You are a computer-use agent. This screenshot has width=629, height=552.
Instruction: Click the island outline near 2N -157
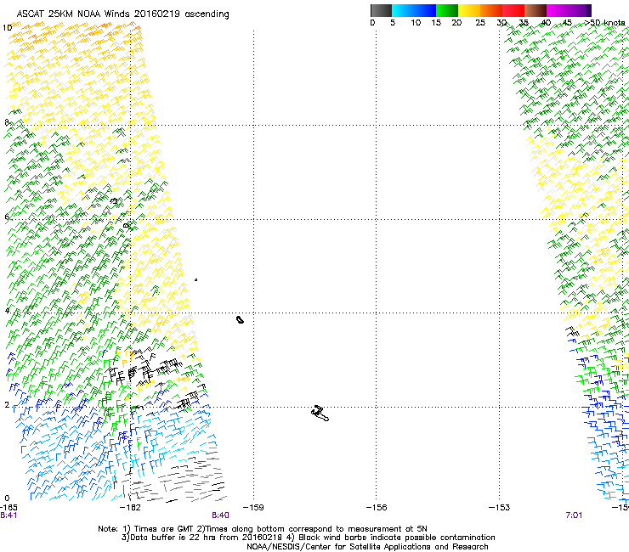pos(320,414)
